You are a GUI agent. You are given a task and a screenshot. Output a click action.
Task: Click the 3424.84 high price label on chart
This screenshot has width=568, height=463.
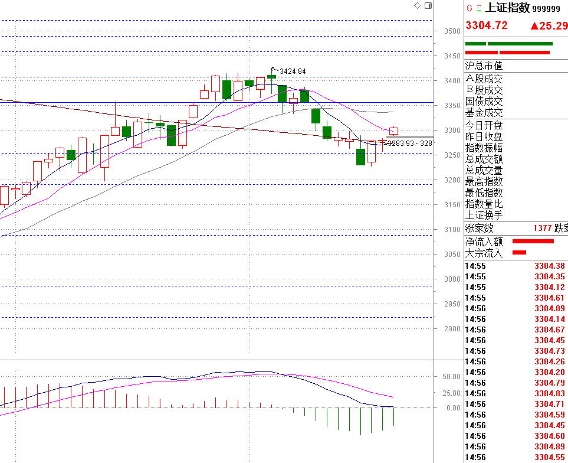[x=293, y=71]
